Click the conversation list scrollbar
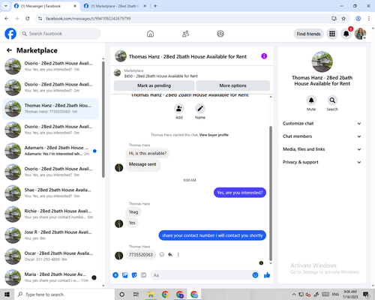 click(x=103, y=119)
